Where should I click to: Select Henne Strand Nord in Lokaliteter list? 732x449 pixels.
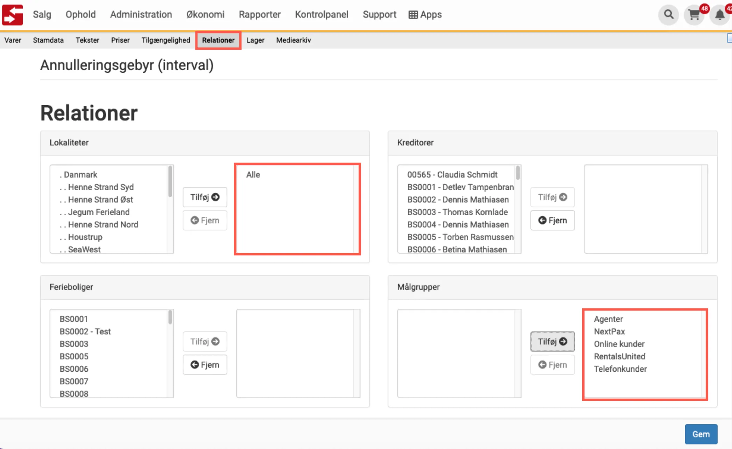click(x=103, y=224)
